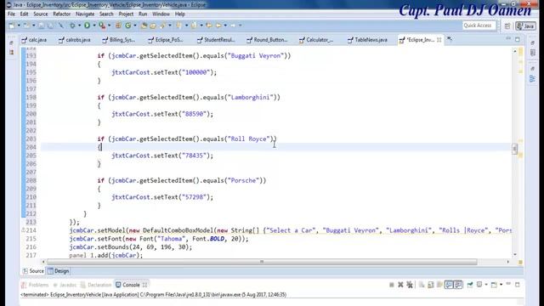Click Remove All Terminated Launches console icon
The width and height of the screenshot is (544, 306).
point(410,285)
